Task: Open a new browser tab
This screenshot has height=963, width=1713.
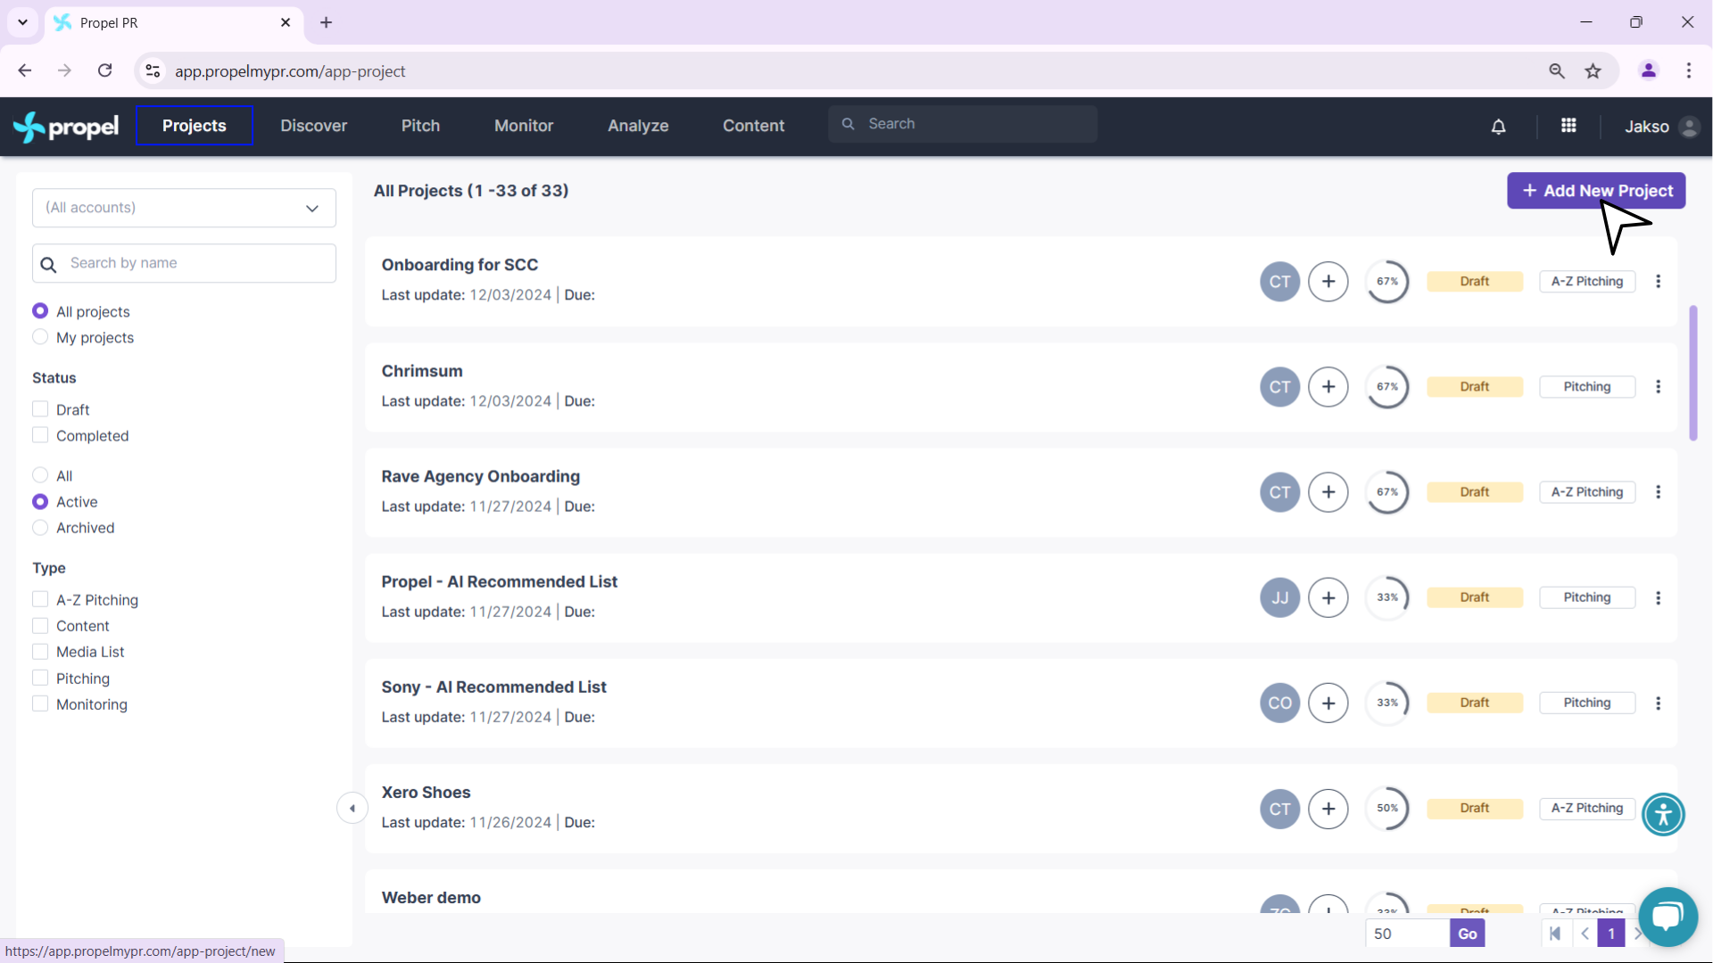Action: click(327, 22)
